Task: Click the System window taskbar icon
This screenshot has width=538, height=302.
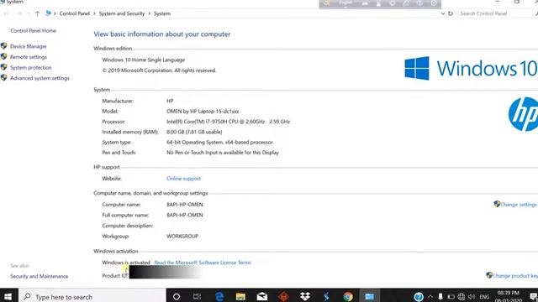Action: pos(369,296)
